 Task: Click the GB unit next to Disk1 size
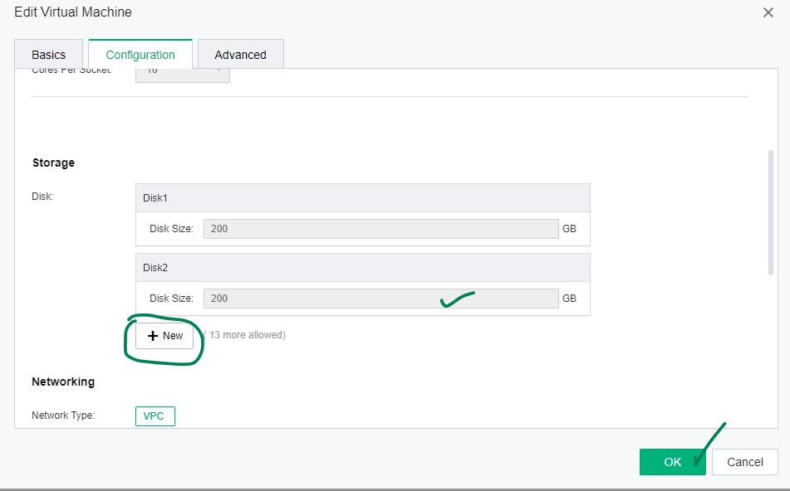(x=569, y=229)
